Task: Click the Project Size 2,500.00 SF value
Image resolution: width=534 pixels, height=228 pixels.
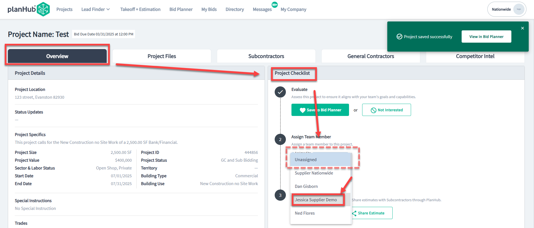Action: [x=121, y=152]
